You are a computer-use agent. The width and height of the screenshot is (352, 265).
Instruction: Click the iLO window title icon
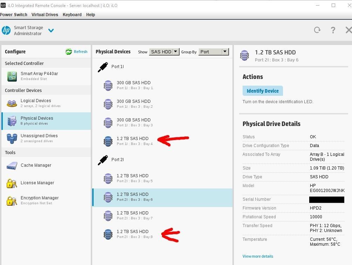(x=3, y=5)
